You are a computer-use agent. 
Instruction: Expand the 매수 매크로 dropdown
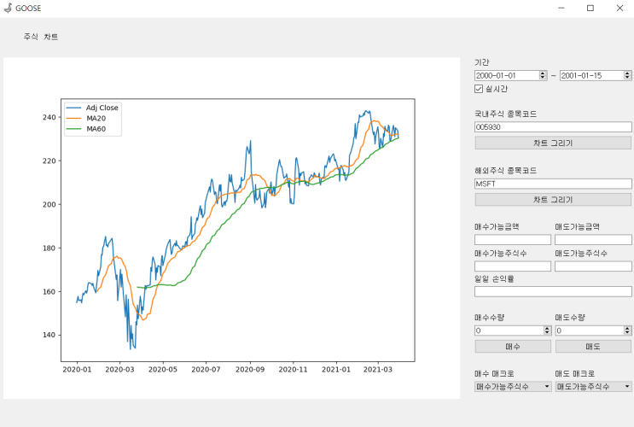click(x=513, y=387)
